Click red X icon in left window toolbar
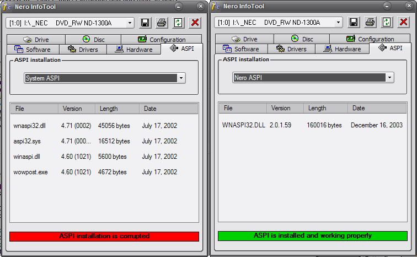This screenshot has height=257, width=417. pos(195,23)
